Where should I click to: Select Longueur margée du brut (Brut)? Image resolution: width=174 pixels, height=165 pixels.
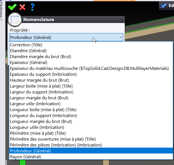click(x=91, y=122)
